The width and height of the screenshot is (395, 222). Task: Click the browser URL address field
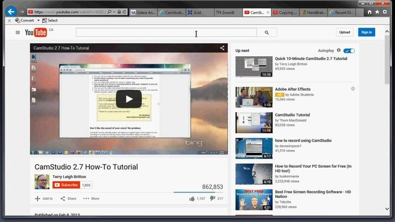pyautogui.click(x=67, y=12)
